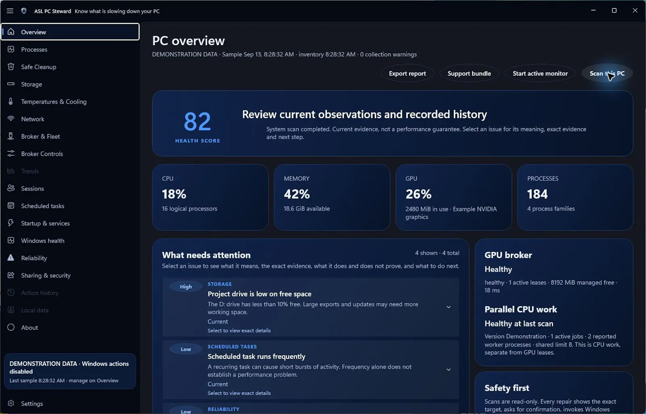Click the 'GPU broker' heading
The width and height of the screenshot is (646, 414).
(508, 255)
